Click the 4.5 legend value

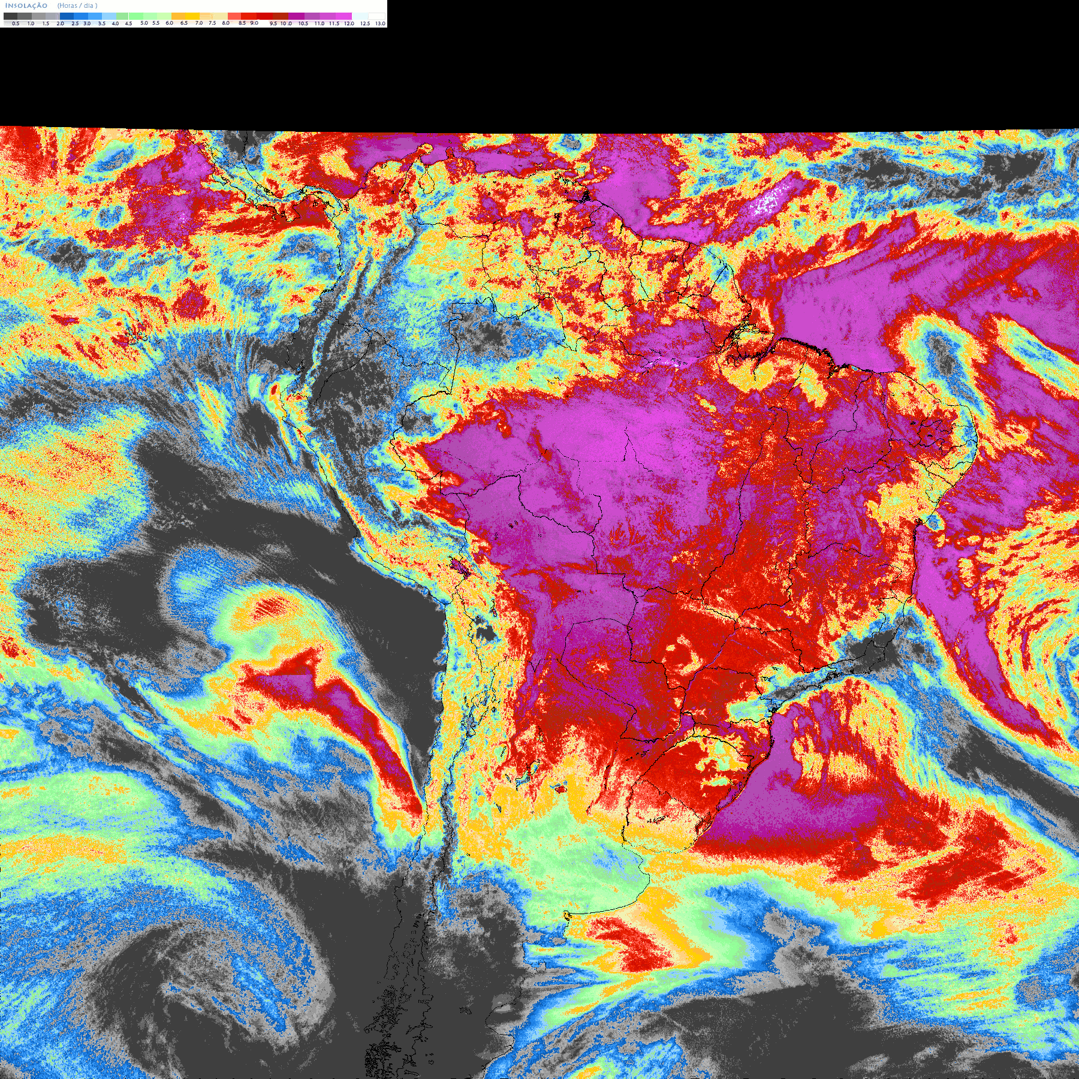pos(128,23)
